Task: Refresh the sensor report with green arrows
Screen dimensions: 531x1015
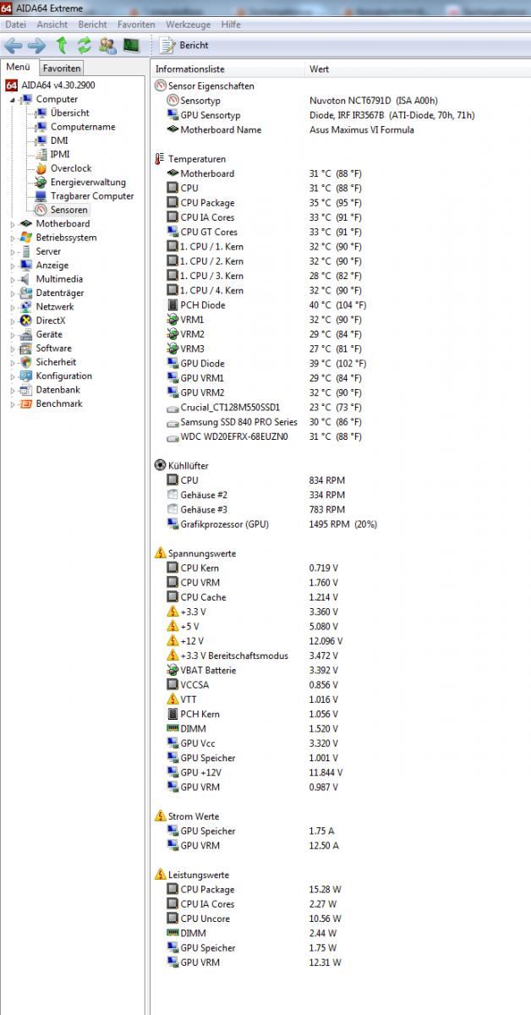Action: click(x=84, y=46)
